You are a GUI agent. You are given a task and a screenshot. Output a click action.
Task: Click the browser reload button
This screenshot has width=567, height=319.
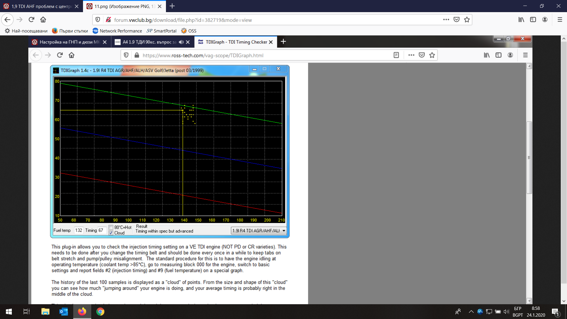pos(31,20)
